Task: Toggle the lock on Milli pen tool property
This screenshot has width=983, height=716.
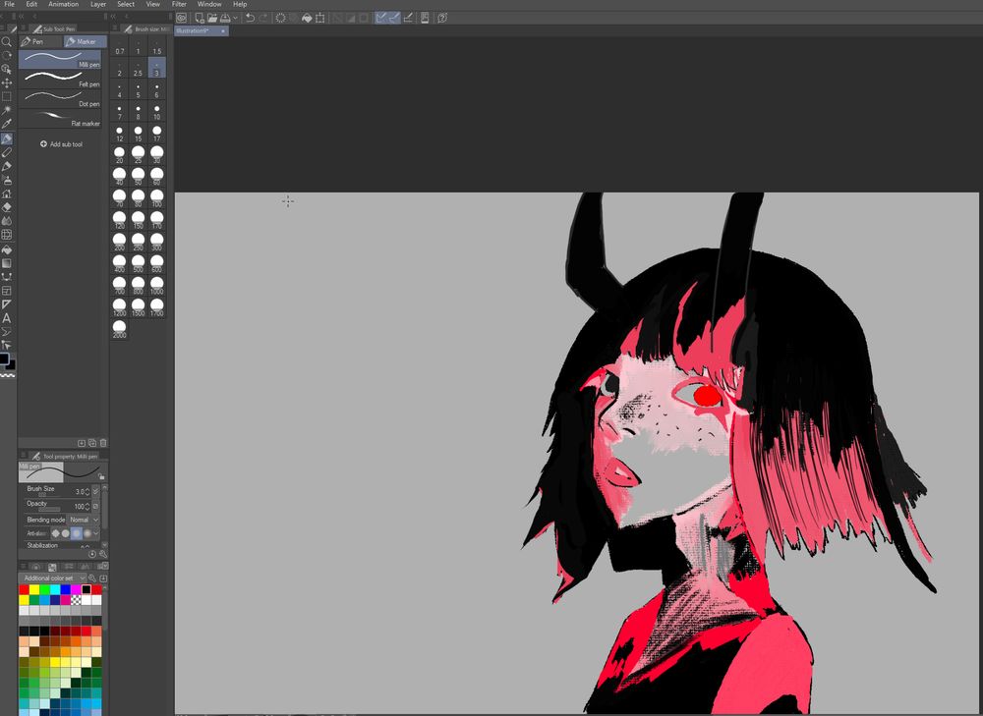Action: (101, 476)
